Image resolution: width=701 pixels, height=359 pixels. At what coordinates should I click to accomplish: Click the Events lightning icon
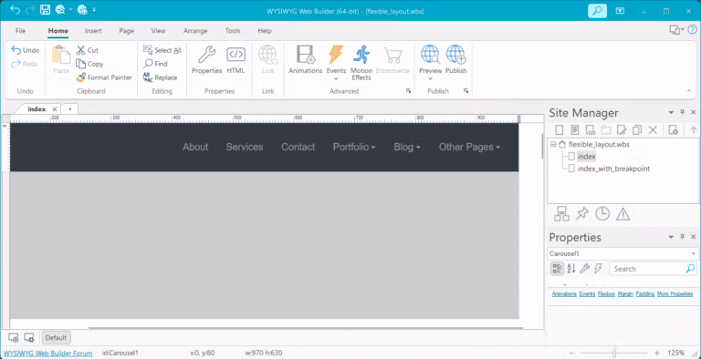pyautogui.click(x=336, y=55)
